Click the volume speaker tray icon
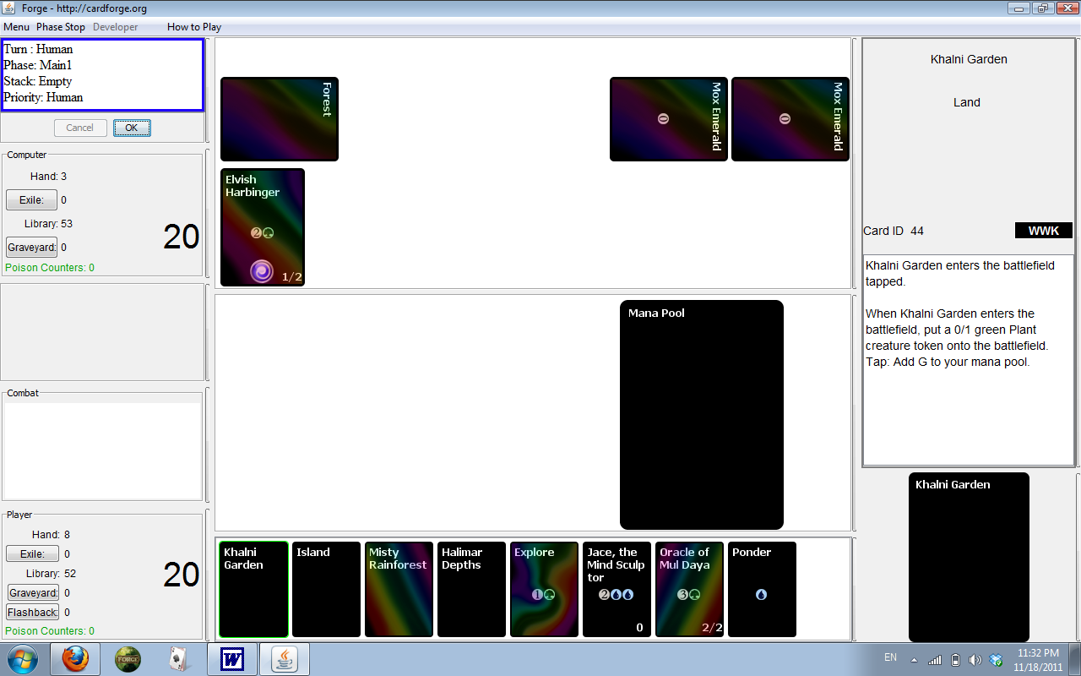The width and height of the screenshot is (1081, 676). tap(975, 659)
